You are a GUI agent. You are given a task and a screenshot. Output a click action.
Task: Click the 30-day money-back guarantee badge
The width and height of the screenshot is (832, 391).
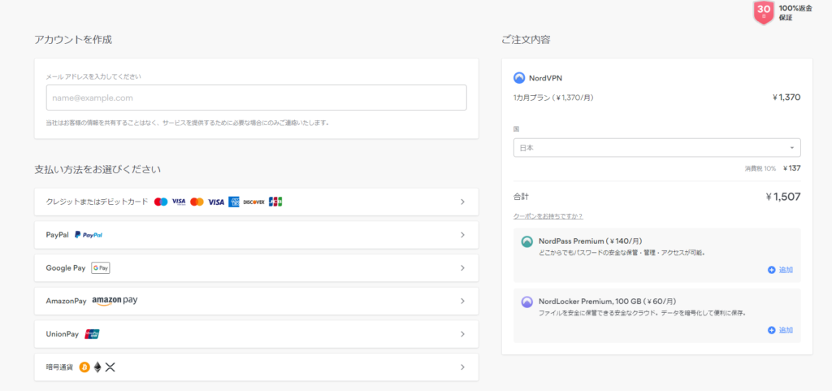tap(763, 11)
